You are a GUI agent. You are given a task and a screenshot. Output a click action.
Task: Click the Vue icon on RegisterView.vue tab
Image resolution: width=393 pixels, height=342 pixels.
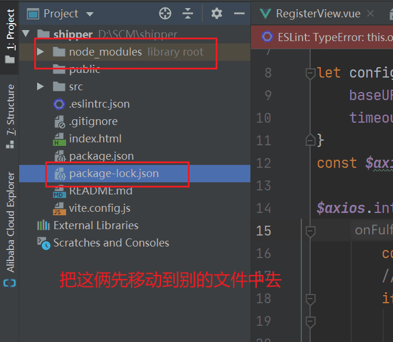pyautogui.click(x=265, y=13)
